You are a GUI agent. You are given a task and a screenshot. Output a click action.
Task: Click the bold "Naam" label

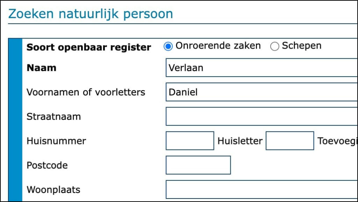41,68
